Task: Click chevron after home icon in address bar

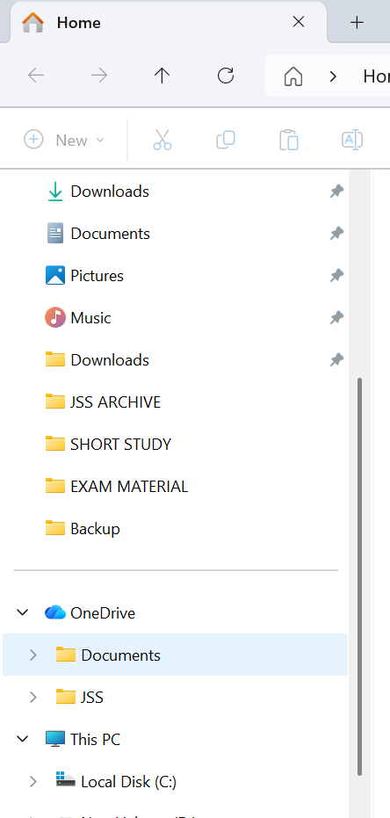Action: 333,76
